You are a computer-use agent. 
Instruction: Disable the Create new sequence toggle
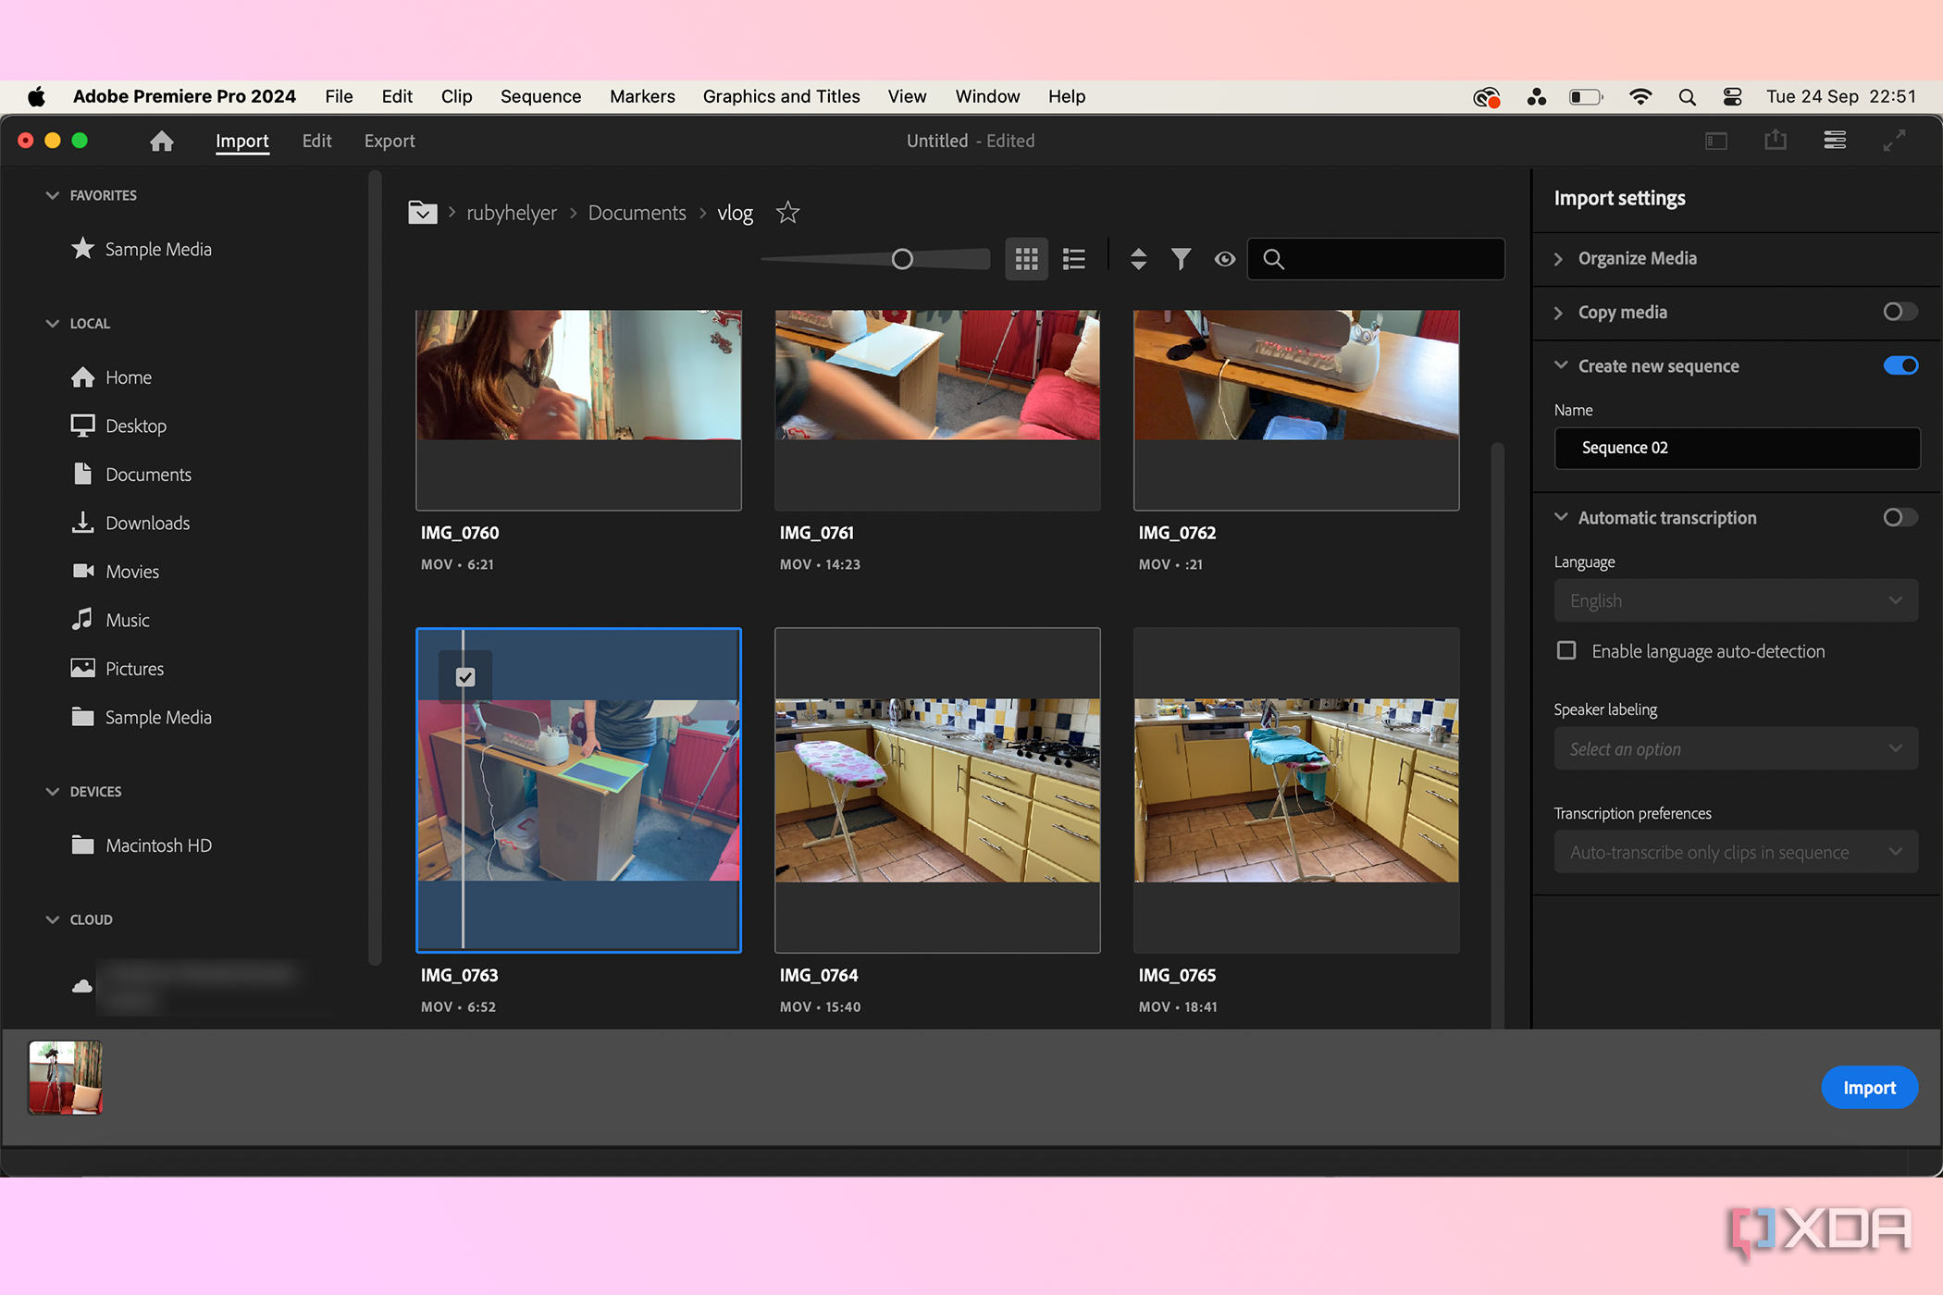[1900, 365]
